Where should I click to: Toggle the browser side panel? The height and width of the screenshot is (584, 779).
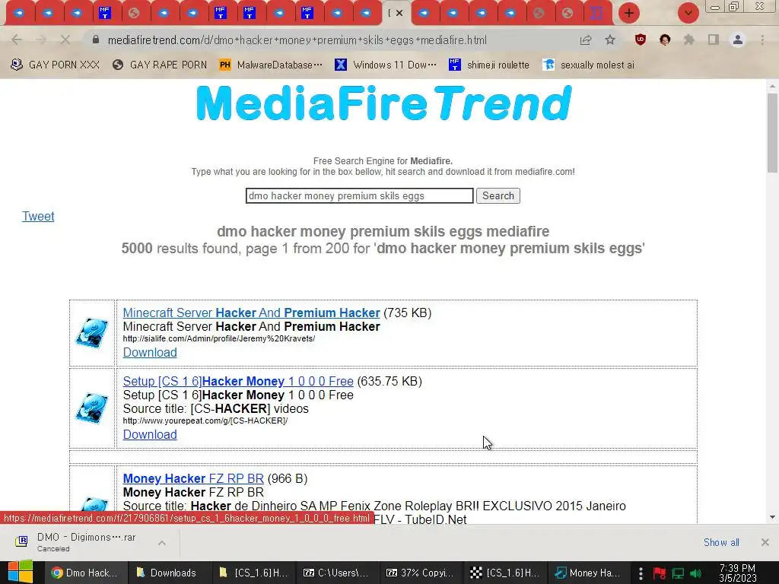(714, 40)
